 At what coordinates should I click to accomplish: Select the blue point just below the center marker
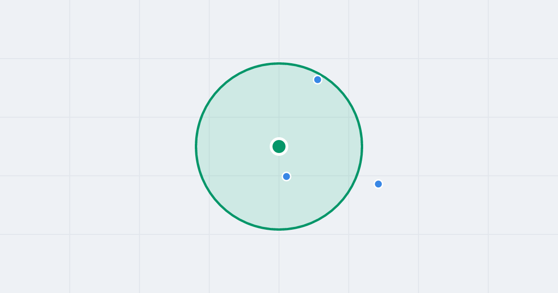(x=286, y=177)
